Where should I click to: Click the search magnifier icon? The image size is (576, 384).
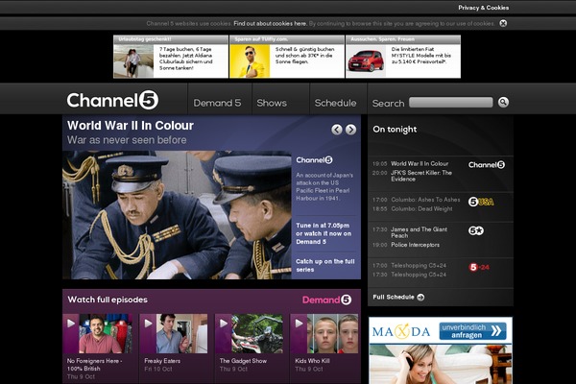503,102
